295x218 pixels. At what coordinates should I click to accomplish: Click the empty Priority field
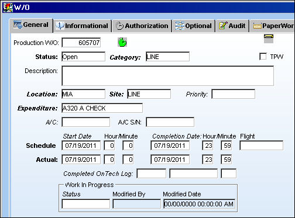click(x=233, y=94)
